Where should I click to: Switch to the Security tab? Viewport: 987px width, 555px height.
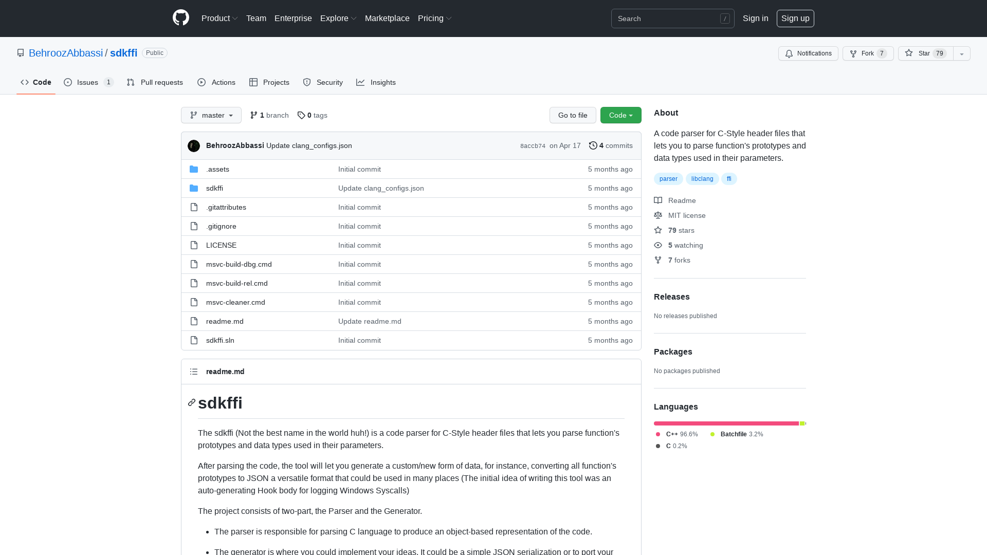[x=323, y=82]
